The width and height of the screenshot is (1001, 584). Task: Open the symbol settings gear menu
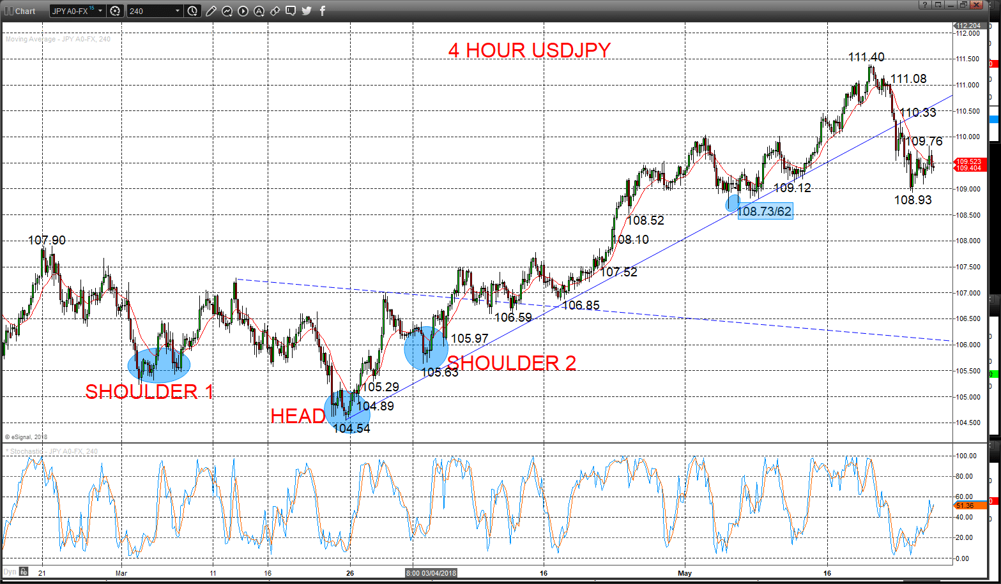pyautogui.click(x=115, y=11)
